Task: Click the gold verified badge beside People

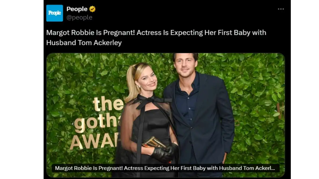Action: click(x=92, y=9)
